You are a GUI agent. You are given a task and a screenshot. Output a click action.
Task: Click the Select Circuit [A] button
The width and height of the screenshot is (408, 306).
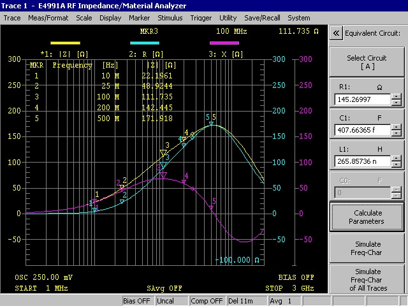pyautogui.click(x=367, y=62)
